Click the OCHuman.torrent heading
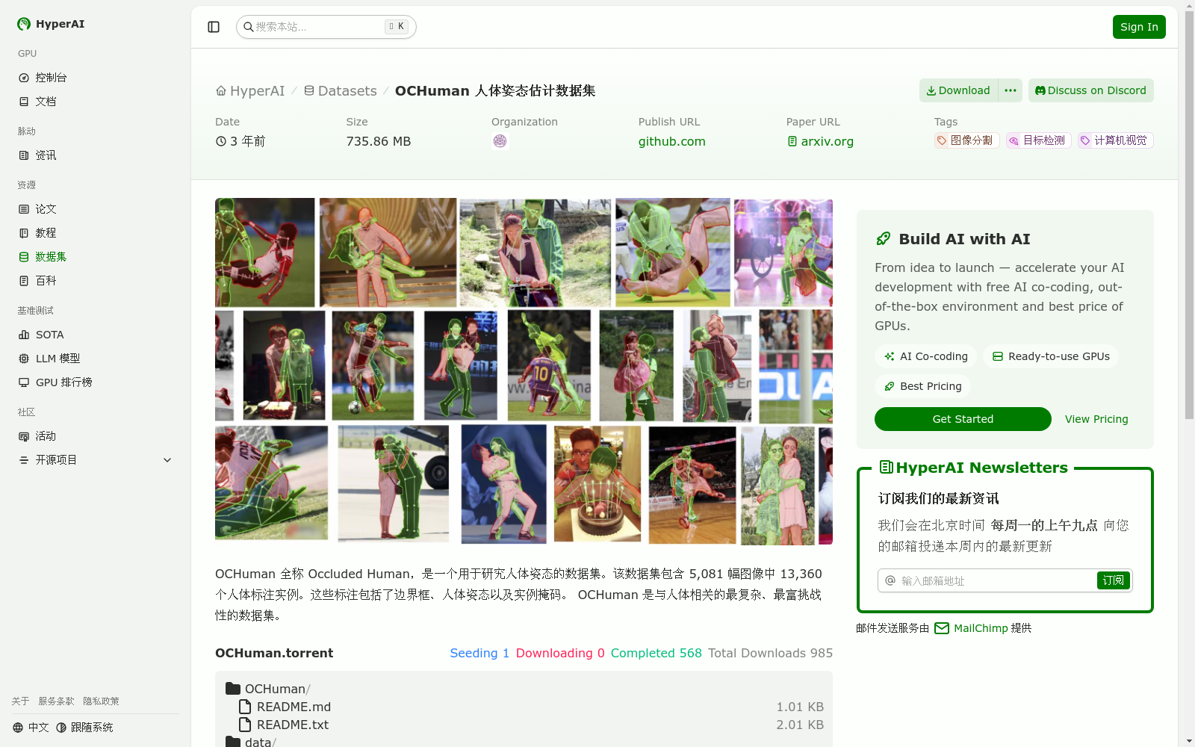Screen dimensions: 1195x747 click(274, 653)
